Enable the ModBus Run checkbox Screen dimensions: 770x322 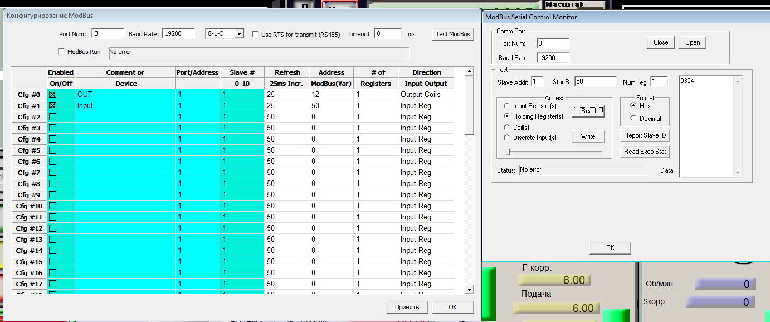pos(62,52)
